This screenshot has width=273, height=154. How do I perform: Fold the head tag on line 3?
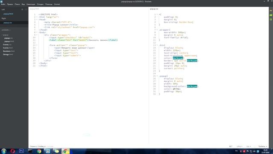click(x=37, y=20)
